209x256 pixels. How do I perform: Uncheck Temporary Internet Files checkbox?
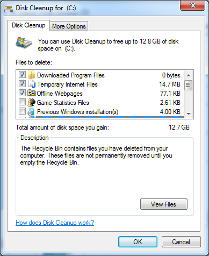[22, 84]
